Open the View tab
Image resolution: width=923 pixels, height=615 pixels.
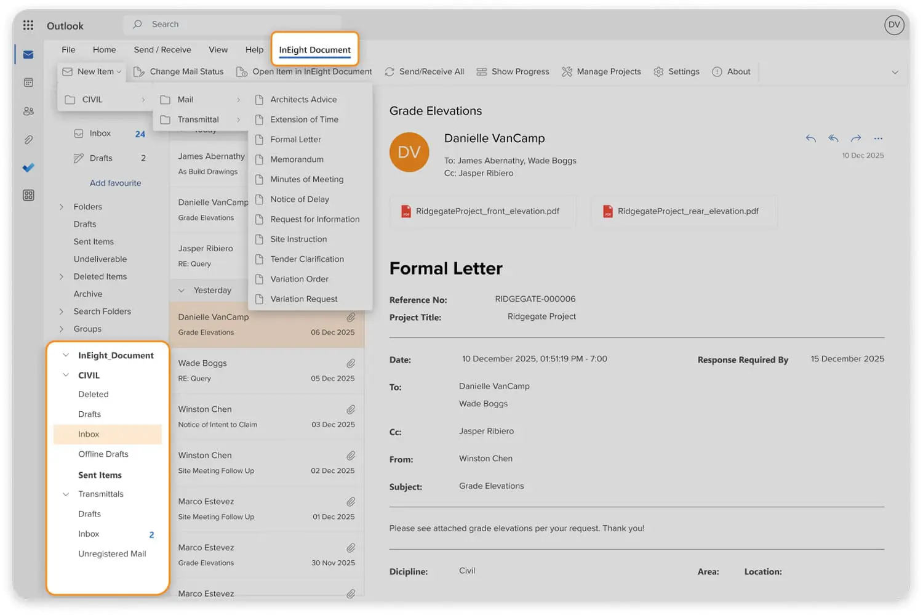218,50
